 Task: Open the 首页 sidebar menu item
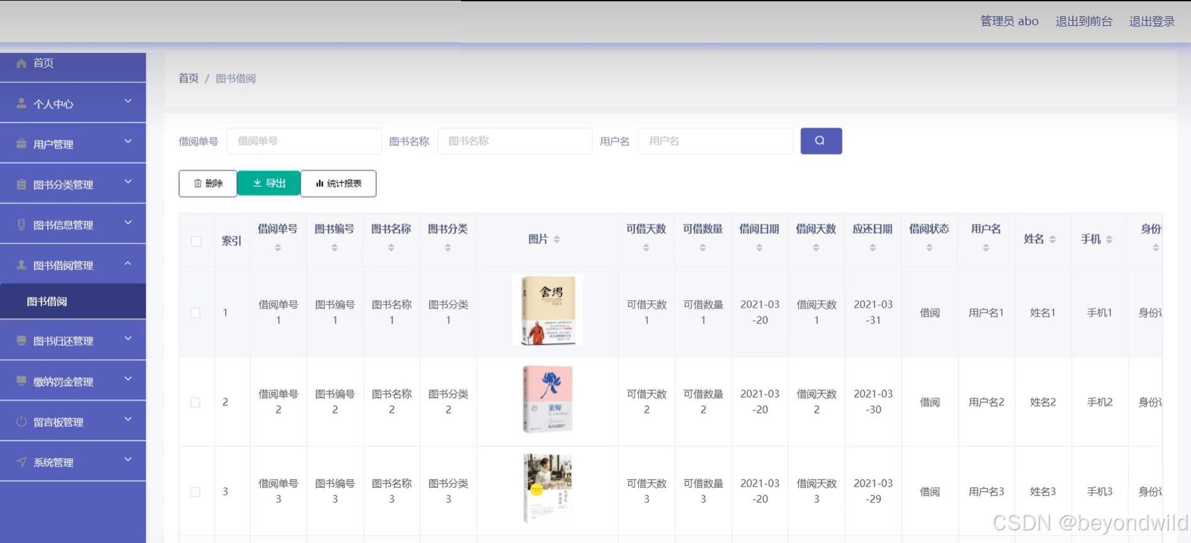click(73, 67)
